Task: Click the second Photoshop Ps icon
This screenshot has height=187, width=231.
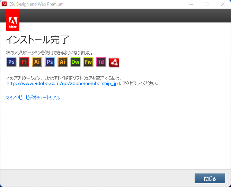Action: click(x=50, y=62)
